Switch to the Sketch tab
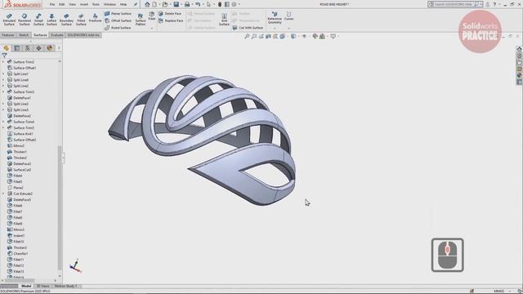The height and width of the screenshot is (294, 523). [x=24, y=35]
